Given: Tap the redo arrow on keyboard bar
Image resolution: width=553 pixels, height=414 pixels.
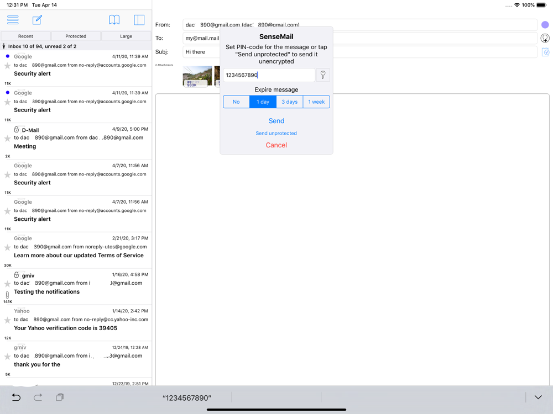Looking at the screenshot, I should [38, 397].
